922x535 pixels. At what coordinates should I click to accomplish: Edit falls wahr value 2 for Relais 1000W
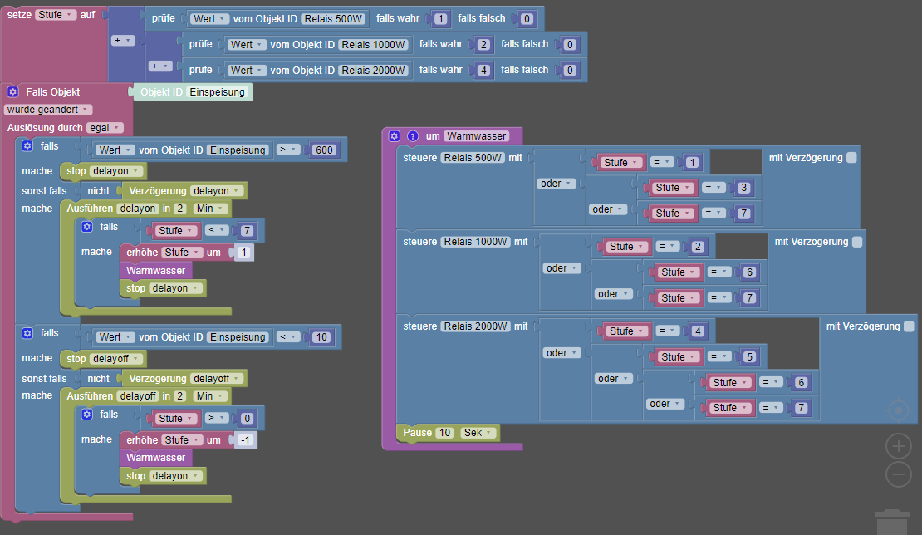(x=483, y=44)
